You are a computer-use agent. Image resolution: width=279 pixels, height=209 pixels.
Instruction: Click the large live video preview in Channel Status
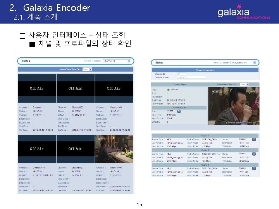[x=234, y=106]
